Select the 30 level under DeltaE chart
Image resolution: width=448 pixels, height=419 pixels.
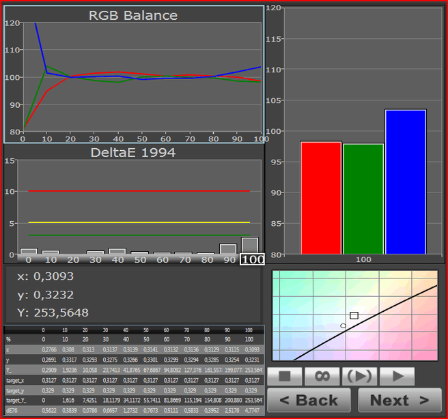tap(96, 260)
